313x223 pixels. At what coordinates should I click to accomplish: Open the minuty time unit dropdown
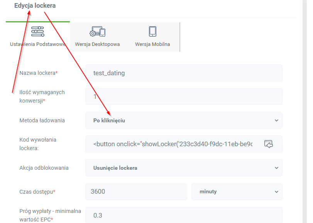(237, 192)
